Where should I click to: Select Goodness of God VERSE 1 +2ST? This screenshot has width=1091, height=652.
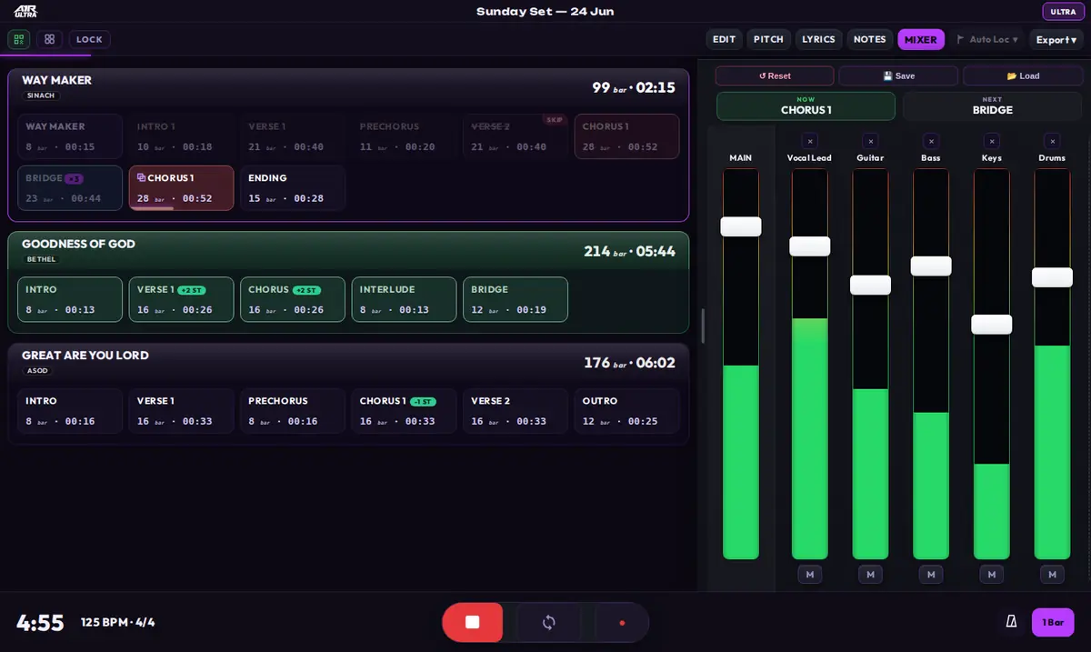coord(181,299)
